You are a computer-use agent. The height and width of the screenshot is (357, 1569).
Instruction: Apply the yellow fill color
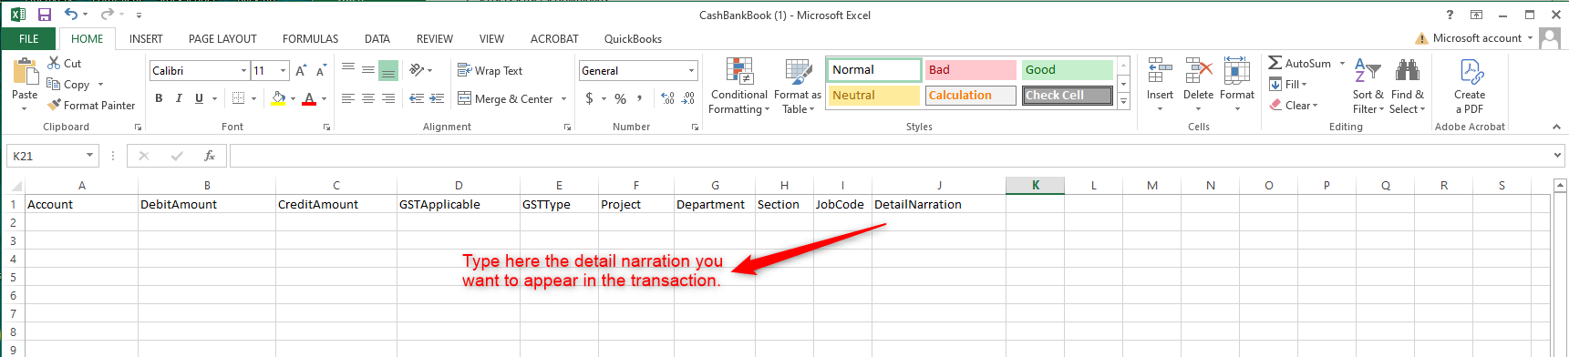(x=278, y=98)
